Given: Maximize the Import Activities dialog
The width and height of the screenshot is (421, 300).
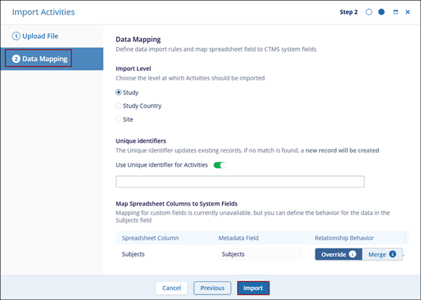Looking at the screenshot, I should [x=396, y=12].
